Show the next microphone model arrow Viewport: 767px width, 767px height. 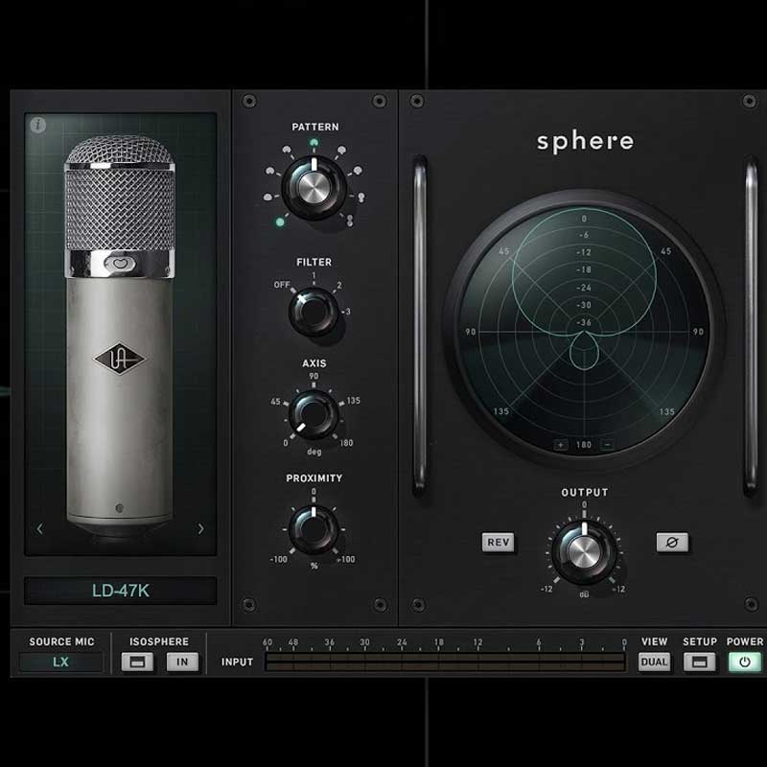click(x=200, y=529)
